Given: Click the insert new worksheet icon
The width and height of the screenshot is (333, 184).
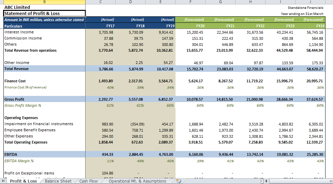Looking at the screenshot, I should point(179,181).
